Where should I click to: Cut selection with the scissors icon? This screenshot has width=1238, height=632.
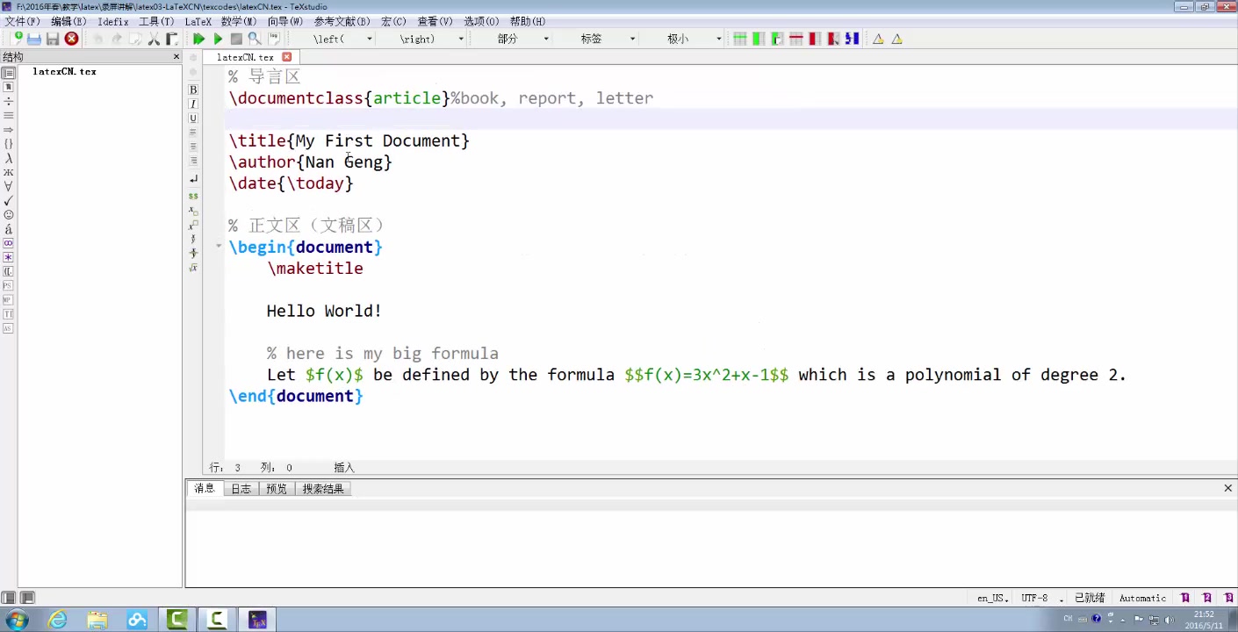154,39
